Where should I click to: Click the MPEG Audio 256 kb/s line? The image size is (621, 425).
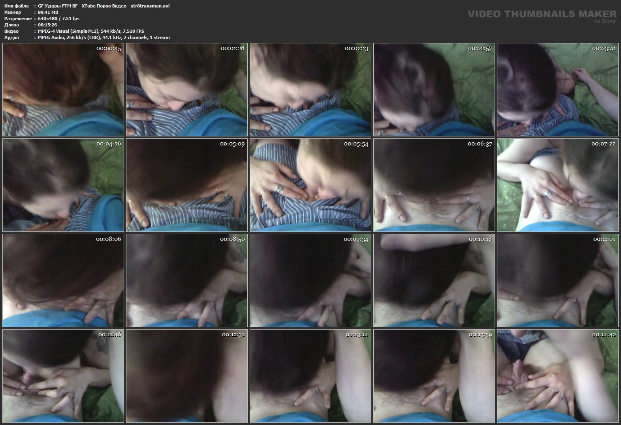point(103,37)
